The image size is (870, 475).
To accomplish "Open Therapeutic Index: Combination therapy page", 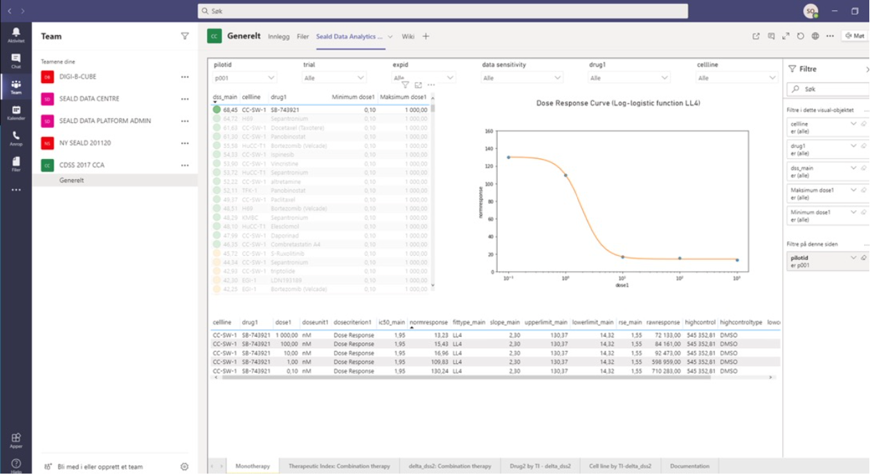I will pyautogui.click(x=339, y=466).
